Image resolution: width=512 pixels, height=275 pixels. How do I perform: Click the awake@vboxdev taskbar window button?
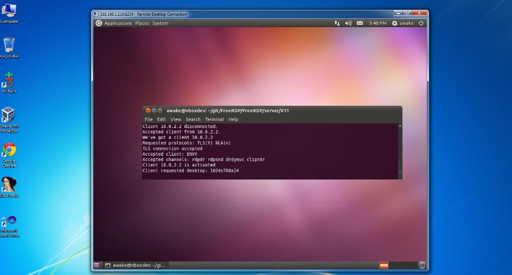pyautogui.click(x=135, y=265)
